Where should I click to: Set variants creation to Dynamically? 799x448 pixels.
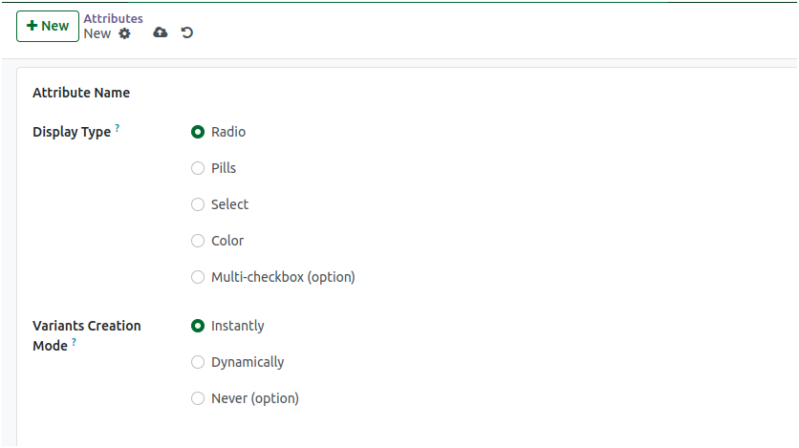(198, 362)
